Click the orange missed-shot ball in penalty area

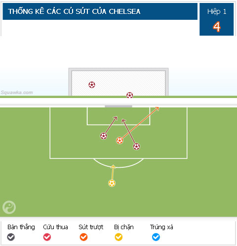(x=119, y=141)
